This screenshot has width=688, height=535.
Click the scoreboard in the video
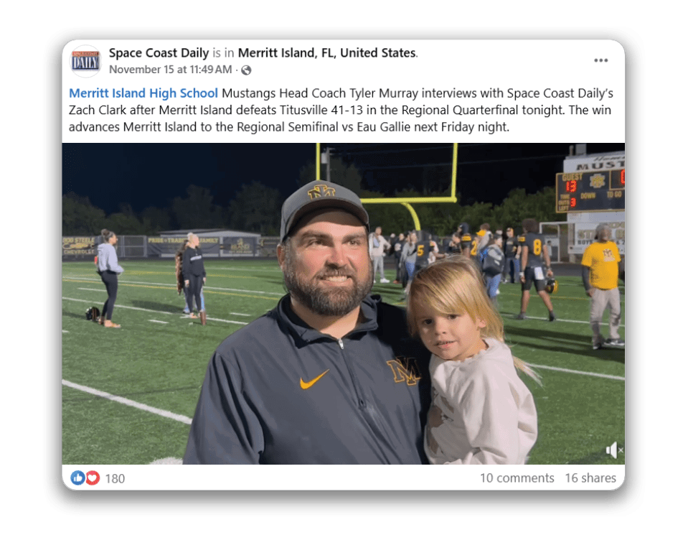590,191
